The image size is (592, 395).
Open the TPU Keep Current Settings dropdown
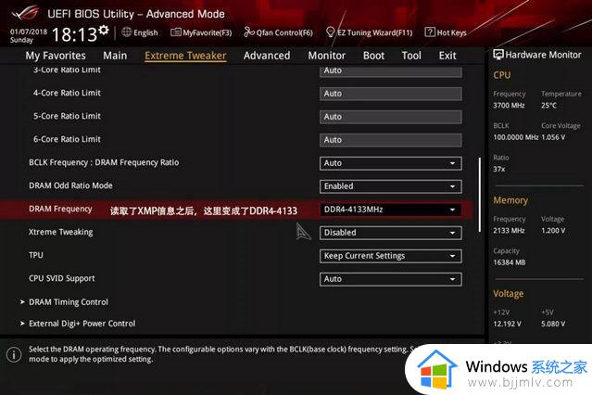390,256
